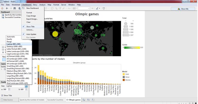This screenshot has height=104, width=198.
Task: Click the Group members toolbar icon
Action: [x=64, y=8]
